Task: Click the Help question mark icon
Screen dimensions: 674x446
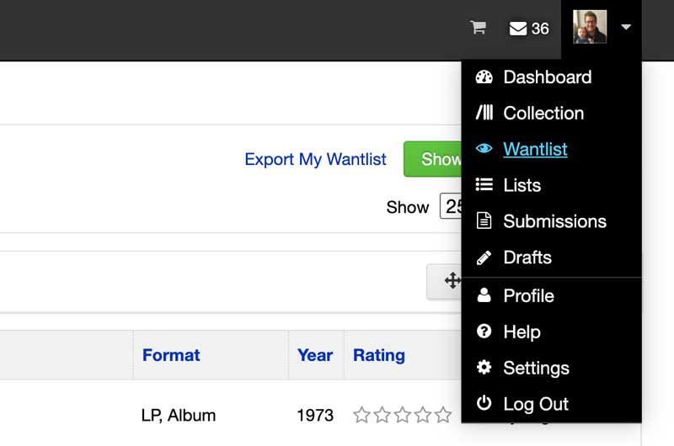Action: click(x=484, y=332)
